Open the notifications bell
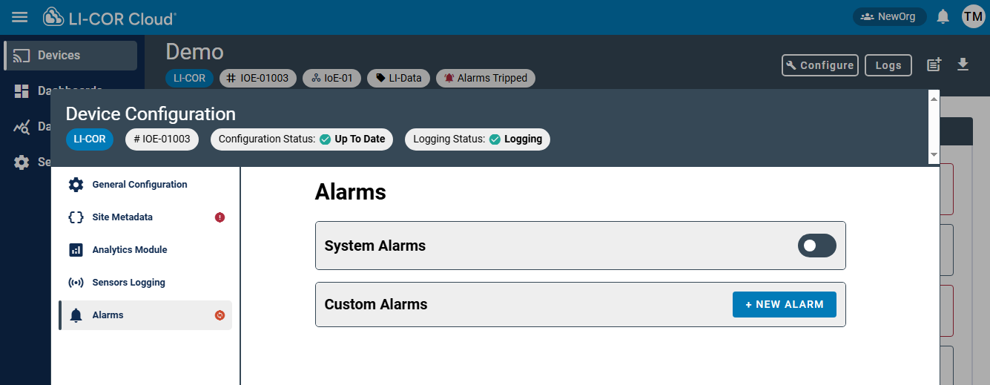The width and height of the screenshot is (990, 385). click(943, 16)
